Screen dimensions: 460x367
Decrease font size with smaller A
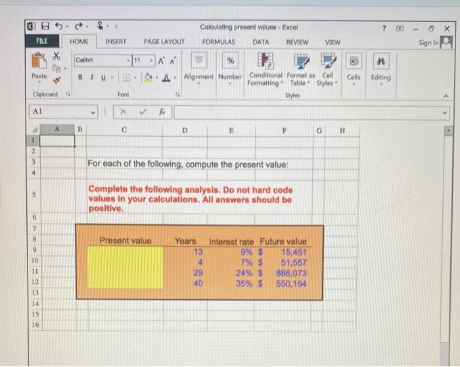[x=172, y=61]
